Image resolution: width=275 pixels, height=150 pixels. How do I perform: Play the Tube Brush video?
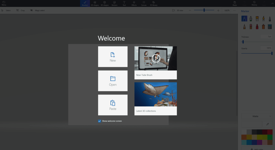pos(156,58)
